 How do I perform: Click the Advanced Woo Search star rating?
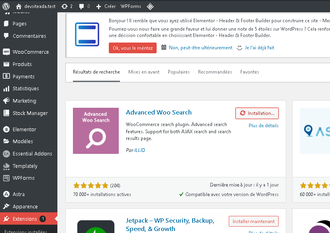(90, 185)
